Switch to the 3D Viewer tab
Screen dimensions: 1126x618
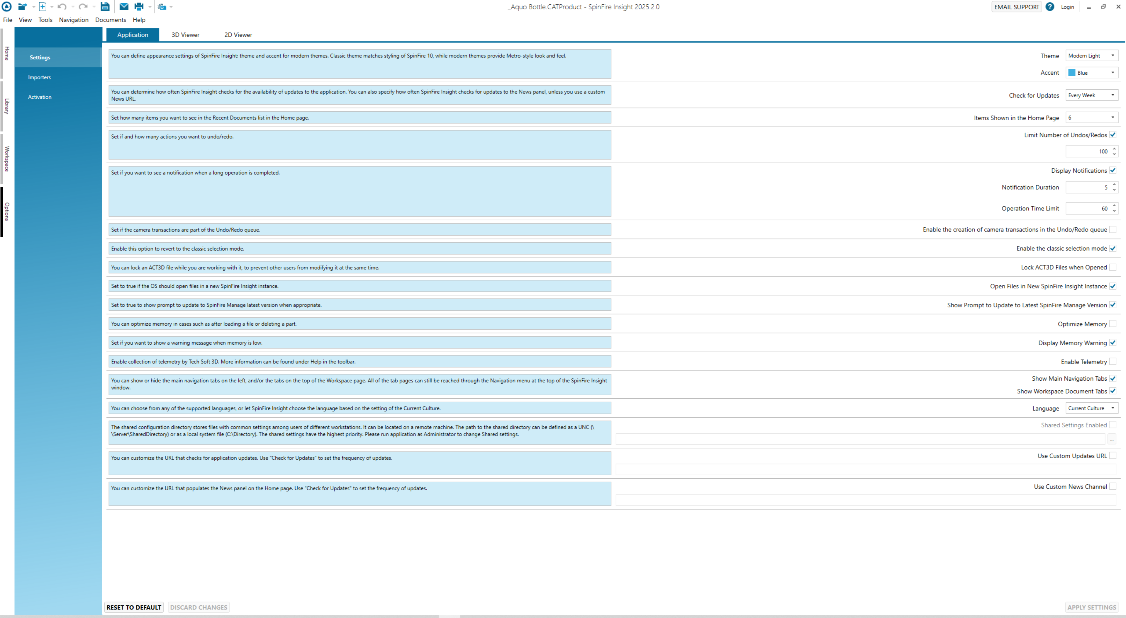tap(185, 35)
